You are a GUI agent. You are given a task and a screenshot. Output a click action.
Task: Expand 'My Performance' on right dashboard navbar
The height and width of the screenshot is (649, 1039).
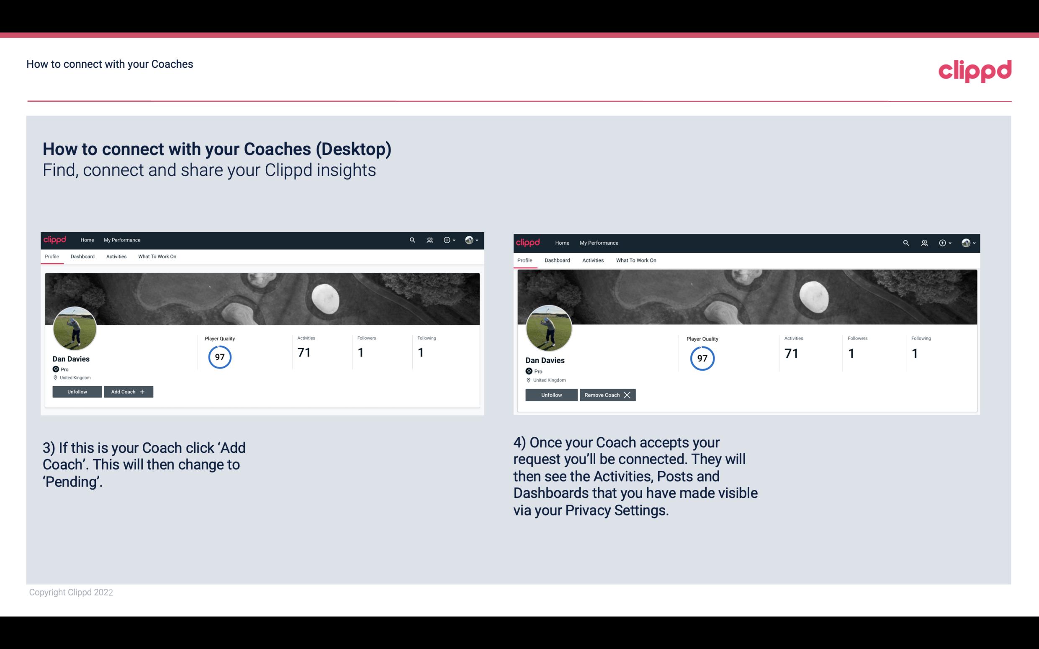coord(599,242)
